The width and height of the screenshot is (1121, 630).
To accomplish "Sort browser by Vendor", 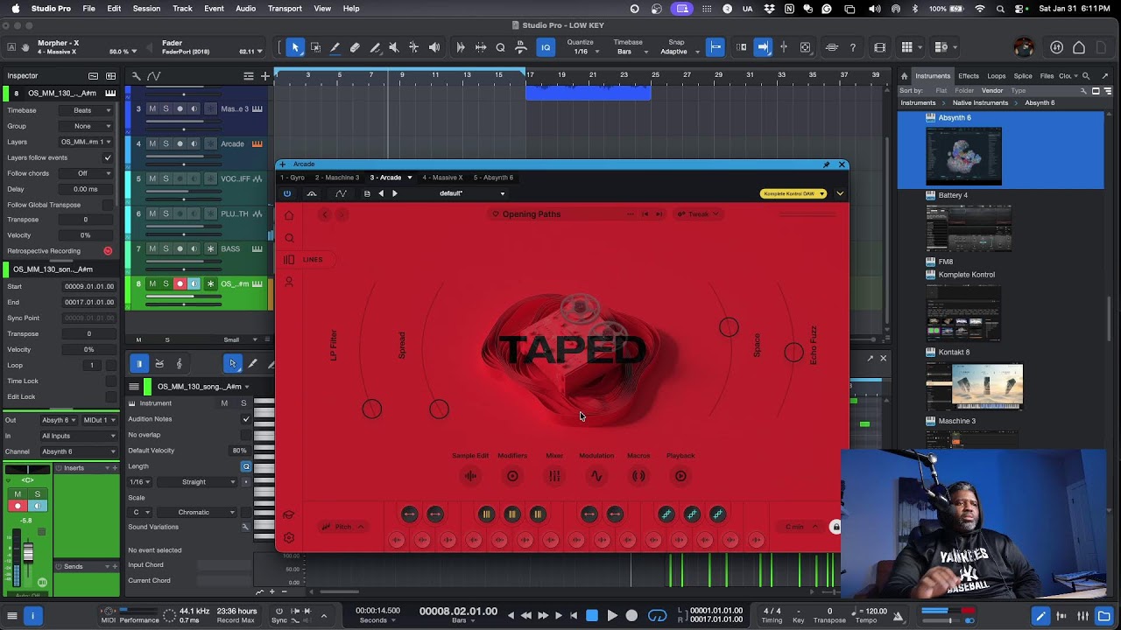I will click(992, 91).
